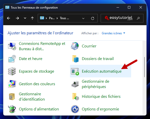Open the Grandes icônes view dropdown

tap(113, 33)
